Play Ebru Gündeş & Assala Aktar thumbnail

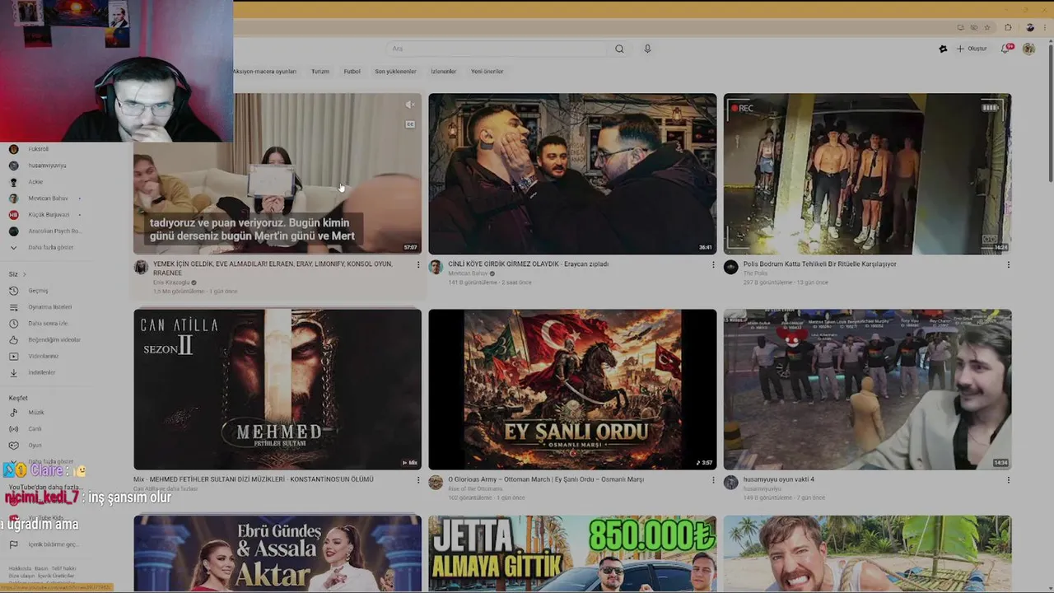(277, 553)
